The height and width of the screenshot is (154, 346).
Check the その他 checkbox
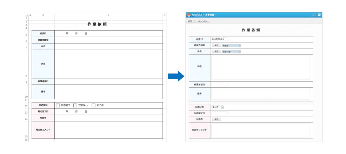pos(93,105)
